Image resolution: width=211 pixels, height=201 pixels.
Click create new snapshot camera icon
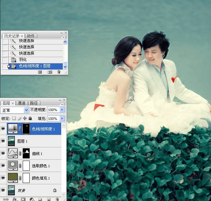pyautogui.click(x=50, y=72)
